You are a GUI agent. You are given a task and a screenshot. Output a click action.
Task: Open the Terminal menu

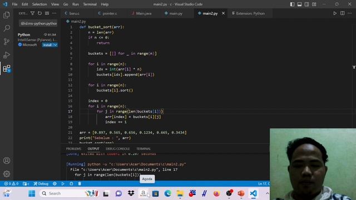(90, 4)
